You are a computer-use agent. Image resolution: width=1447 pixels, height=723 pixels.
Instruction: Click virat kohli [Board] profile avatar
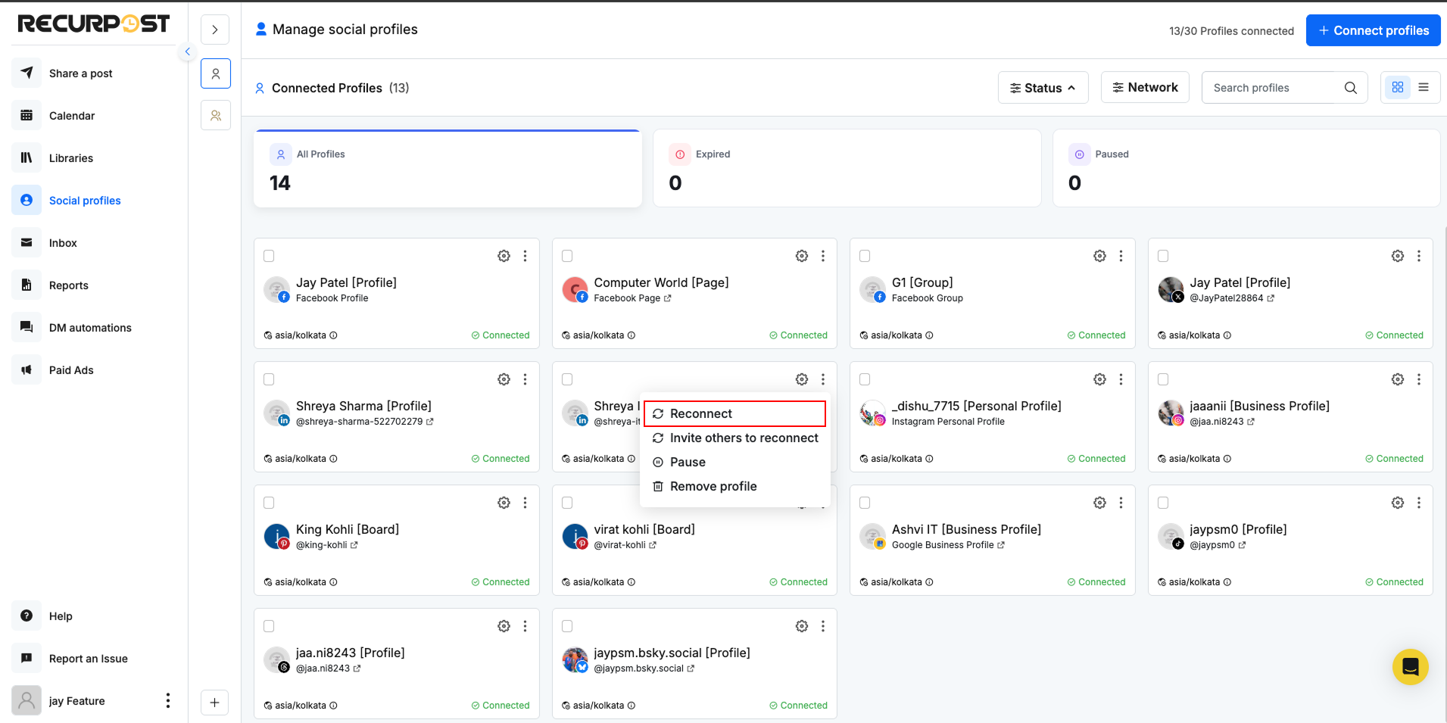[575, 536]
